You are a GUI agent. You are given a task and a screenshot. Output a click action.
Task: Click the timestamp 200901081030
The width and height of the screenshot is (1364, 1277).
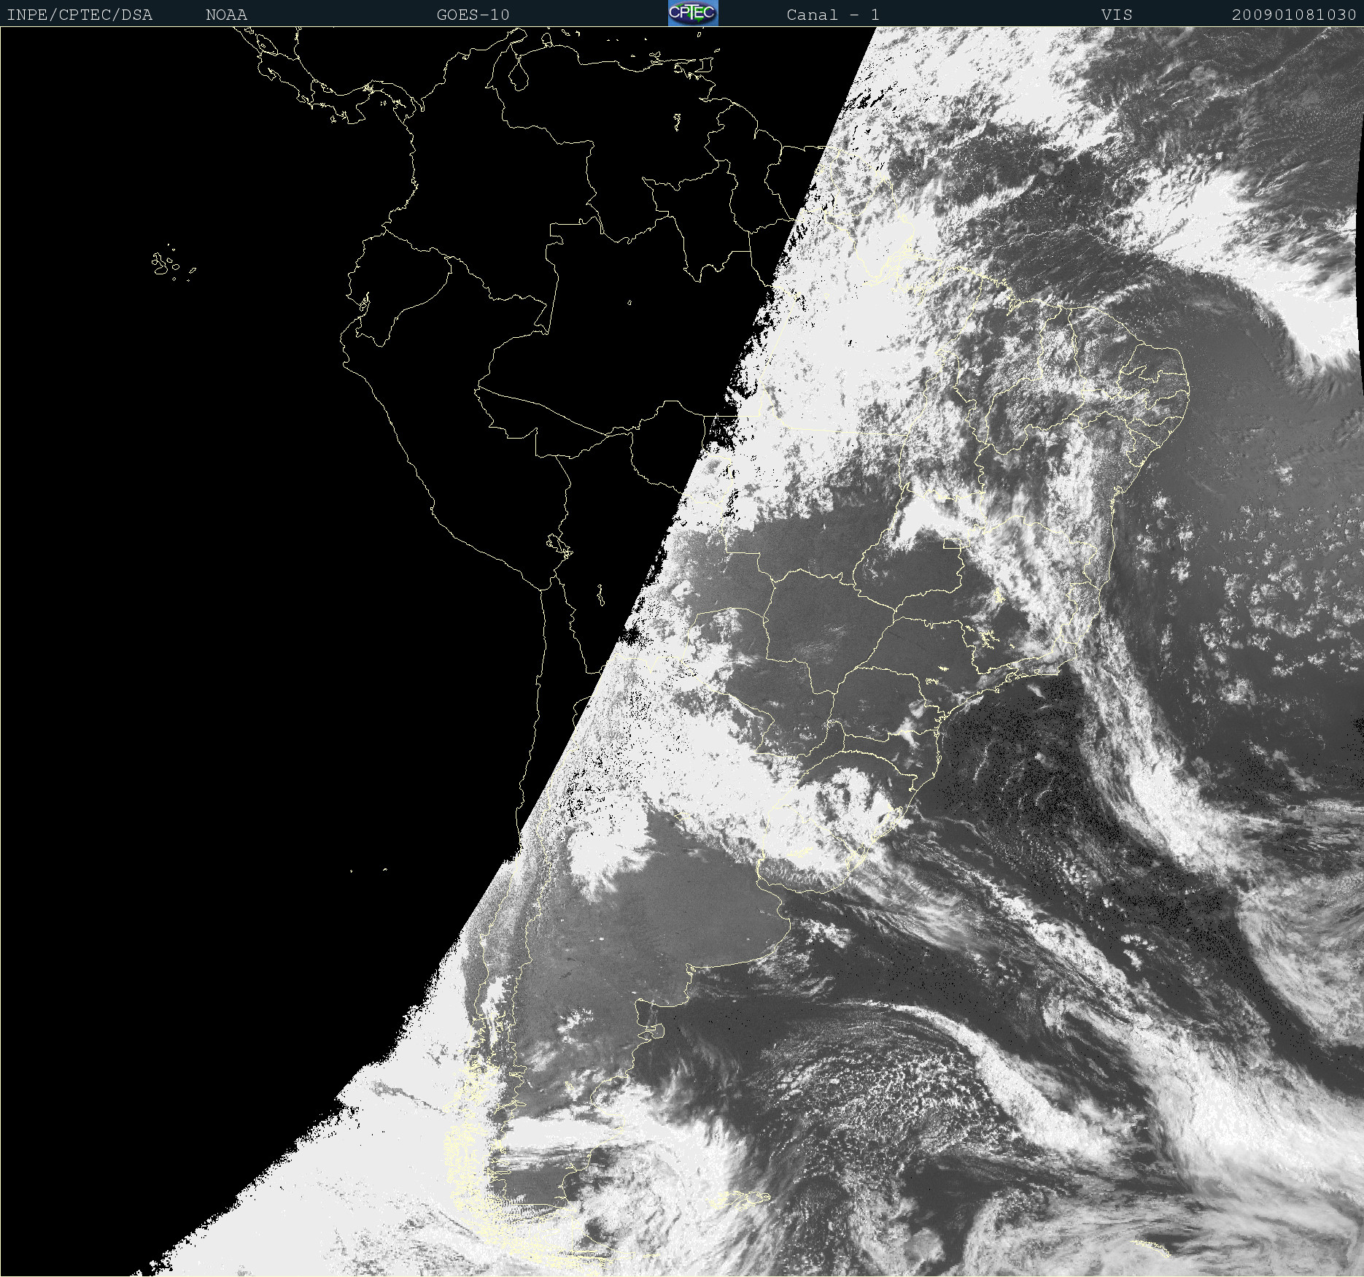pyautogui.click(x=1294, y=15)
